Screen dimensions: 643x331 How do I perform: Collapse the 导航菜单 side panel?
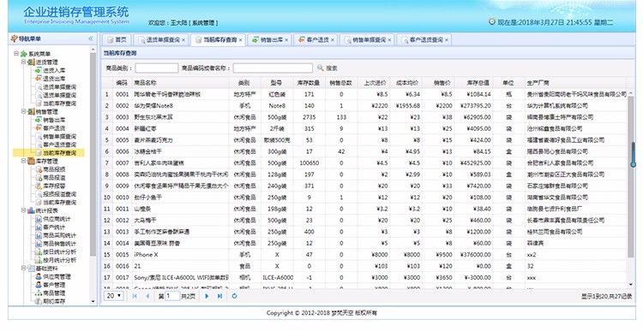[x=91, y=38]
